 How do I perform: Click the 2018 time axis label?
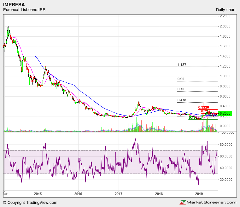pyautogui.click(x=159, y=194)
